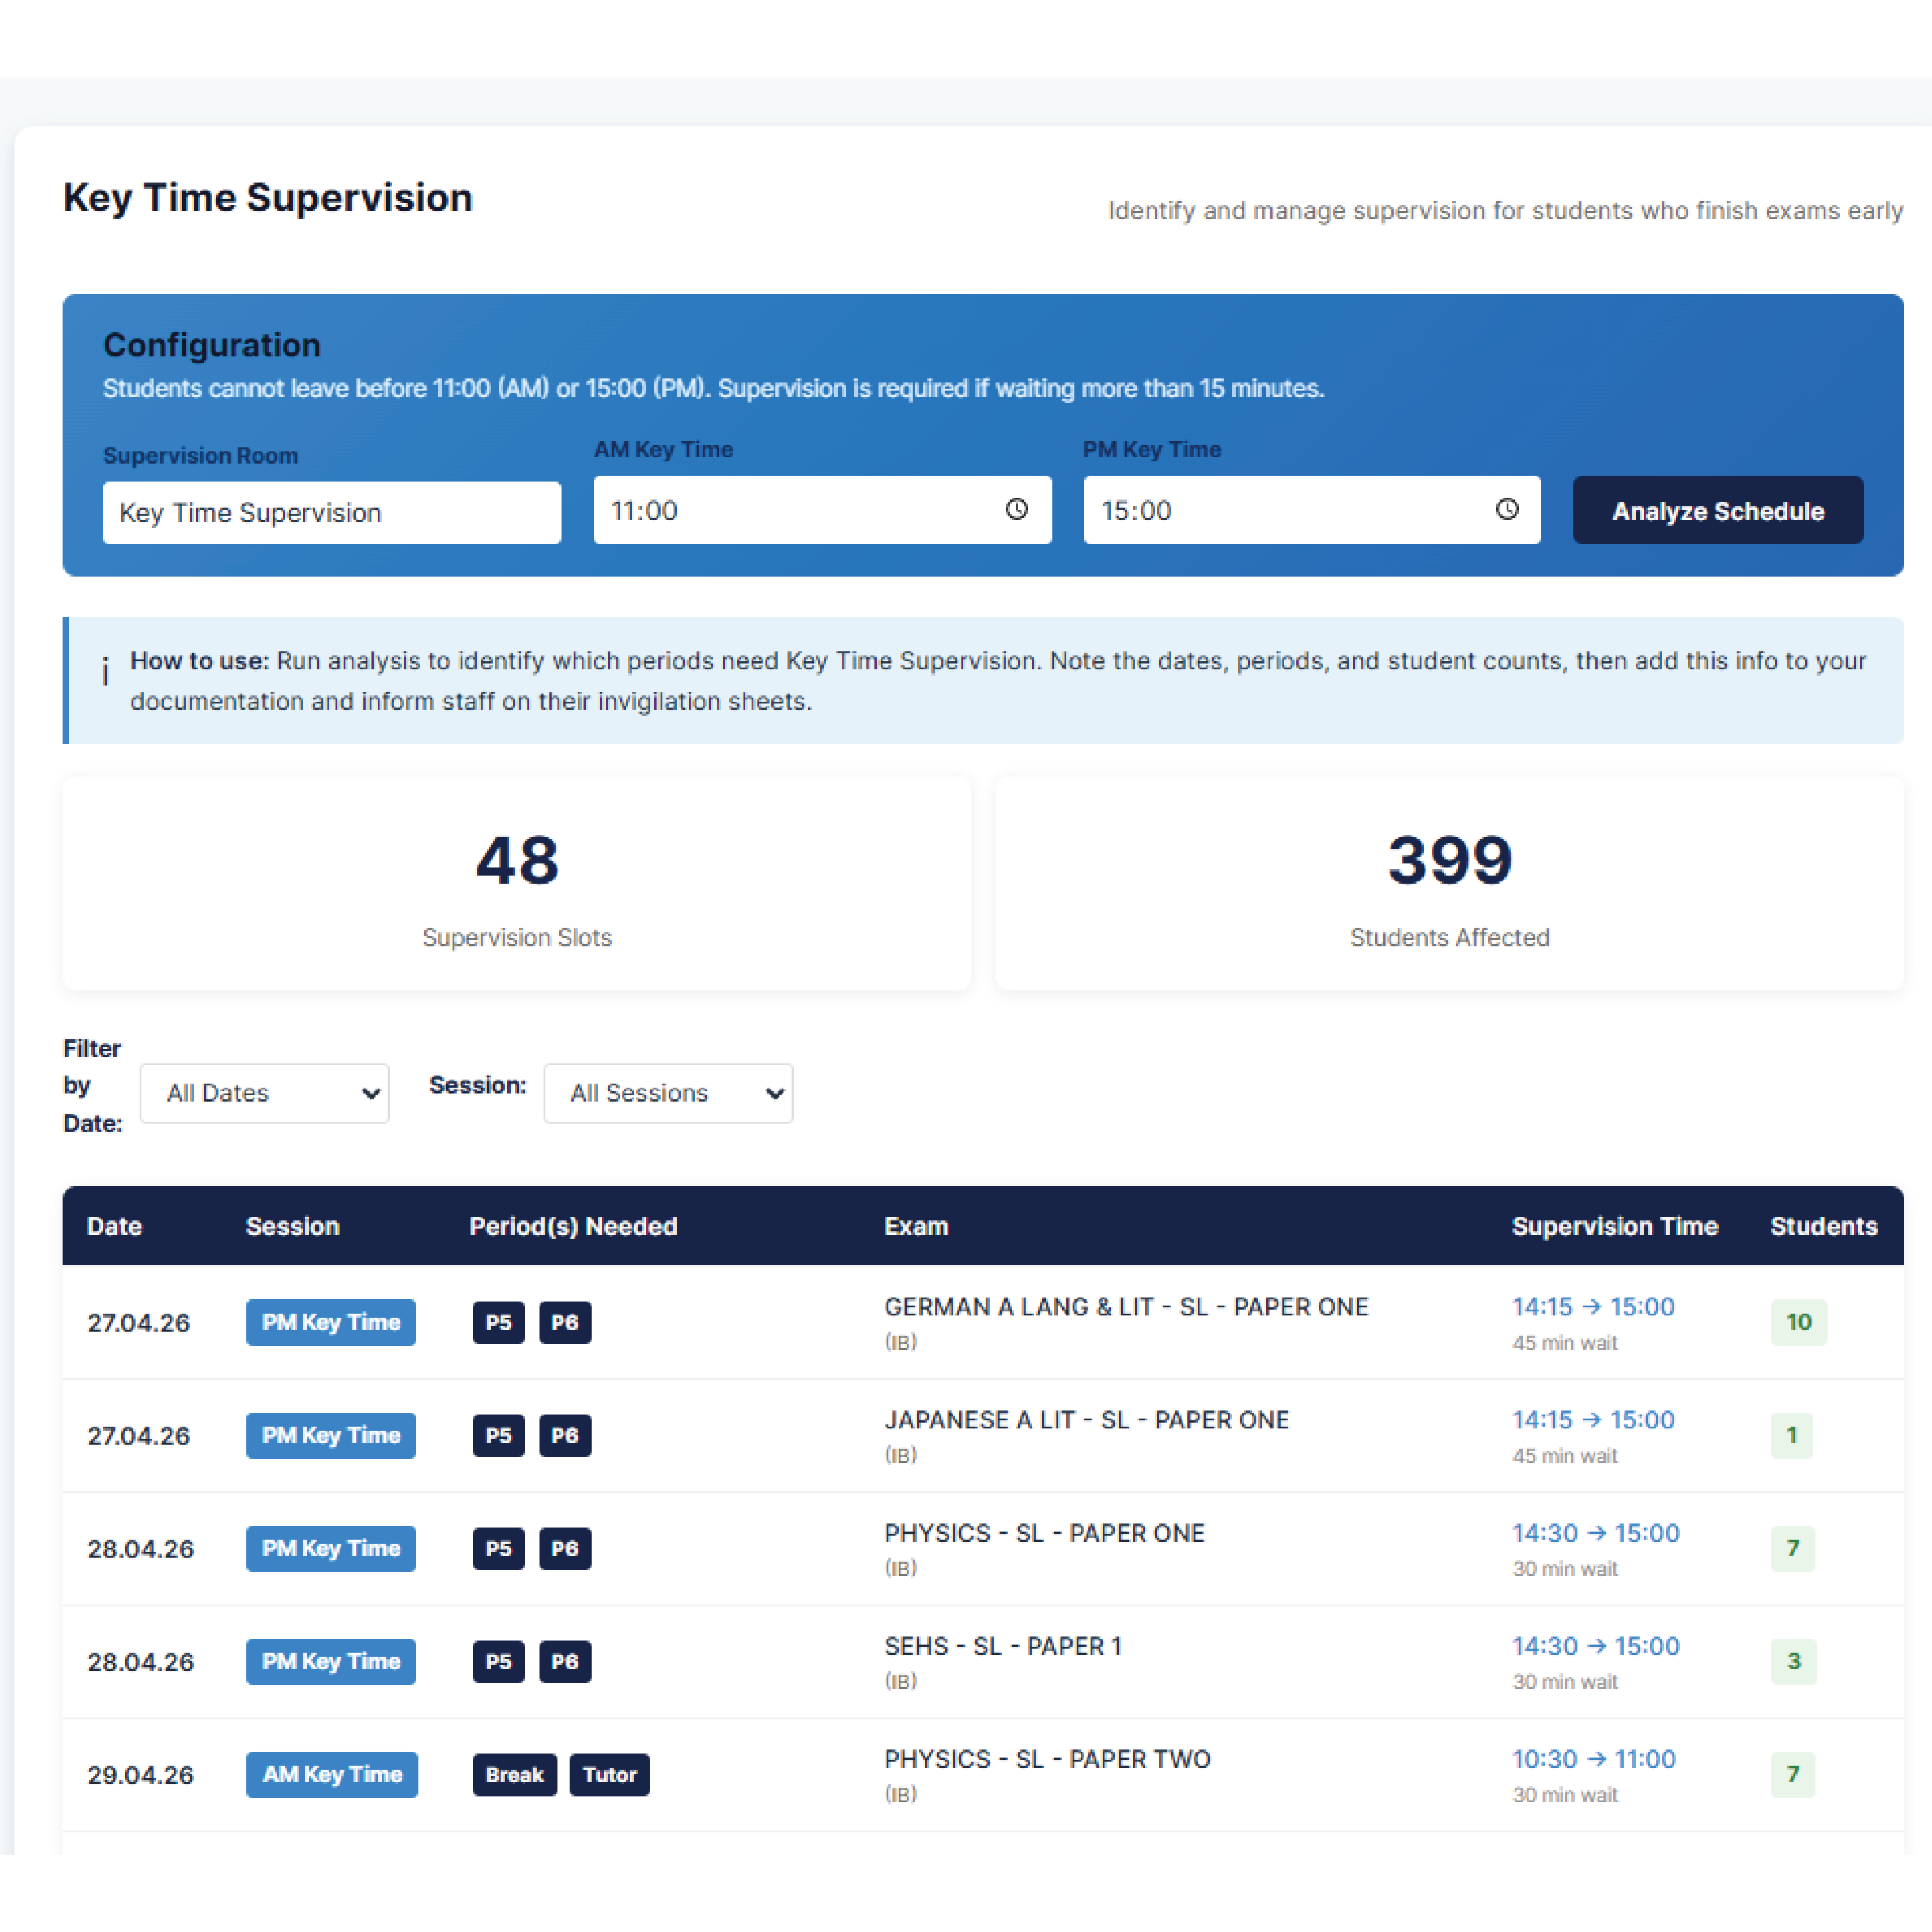The image size is (1932, 1932).
Task: Click JAPANESE A LIT - SL - PAPER ONE
Action: click(x=1087, y=1420)
